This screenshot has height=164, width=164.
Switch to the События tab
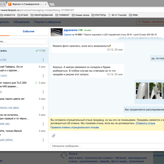click(x=28, y=31)
